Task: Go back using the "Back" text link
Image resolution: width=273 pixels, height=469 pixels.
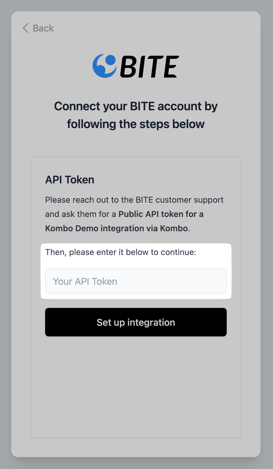Action: [43, 28]
